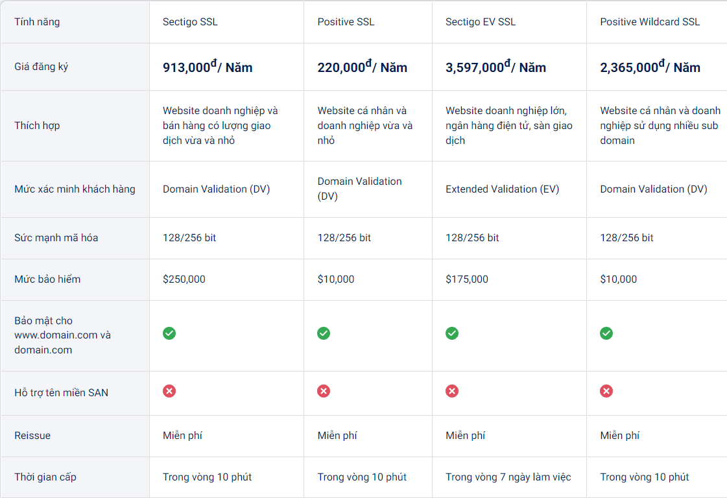Click red X SAN icon under Positive SSL
This screenshot has width=727, height=498.
324,392
